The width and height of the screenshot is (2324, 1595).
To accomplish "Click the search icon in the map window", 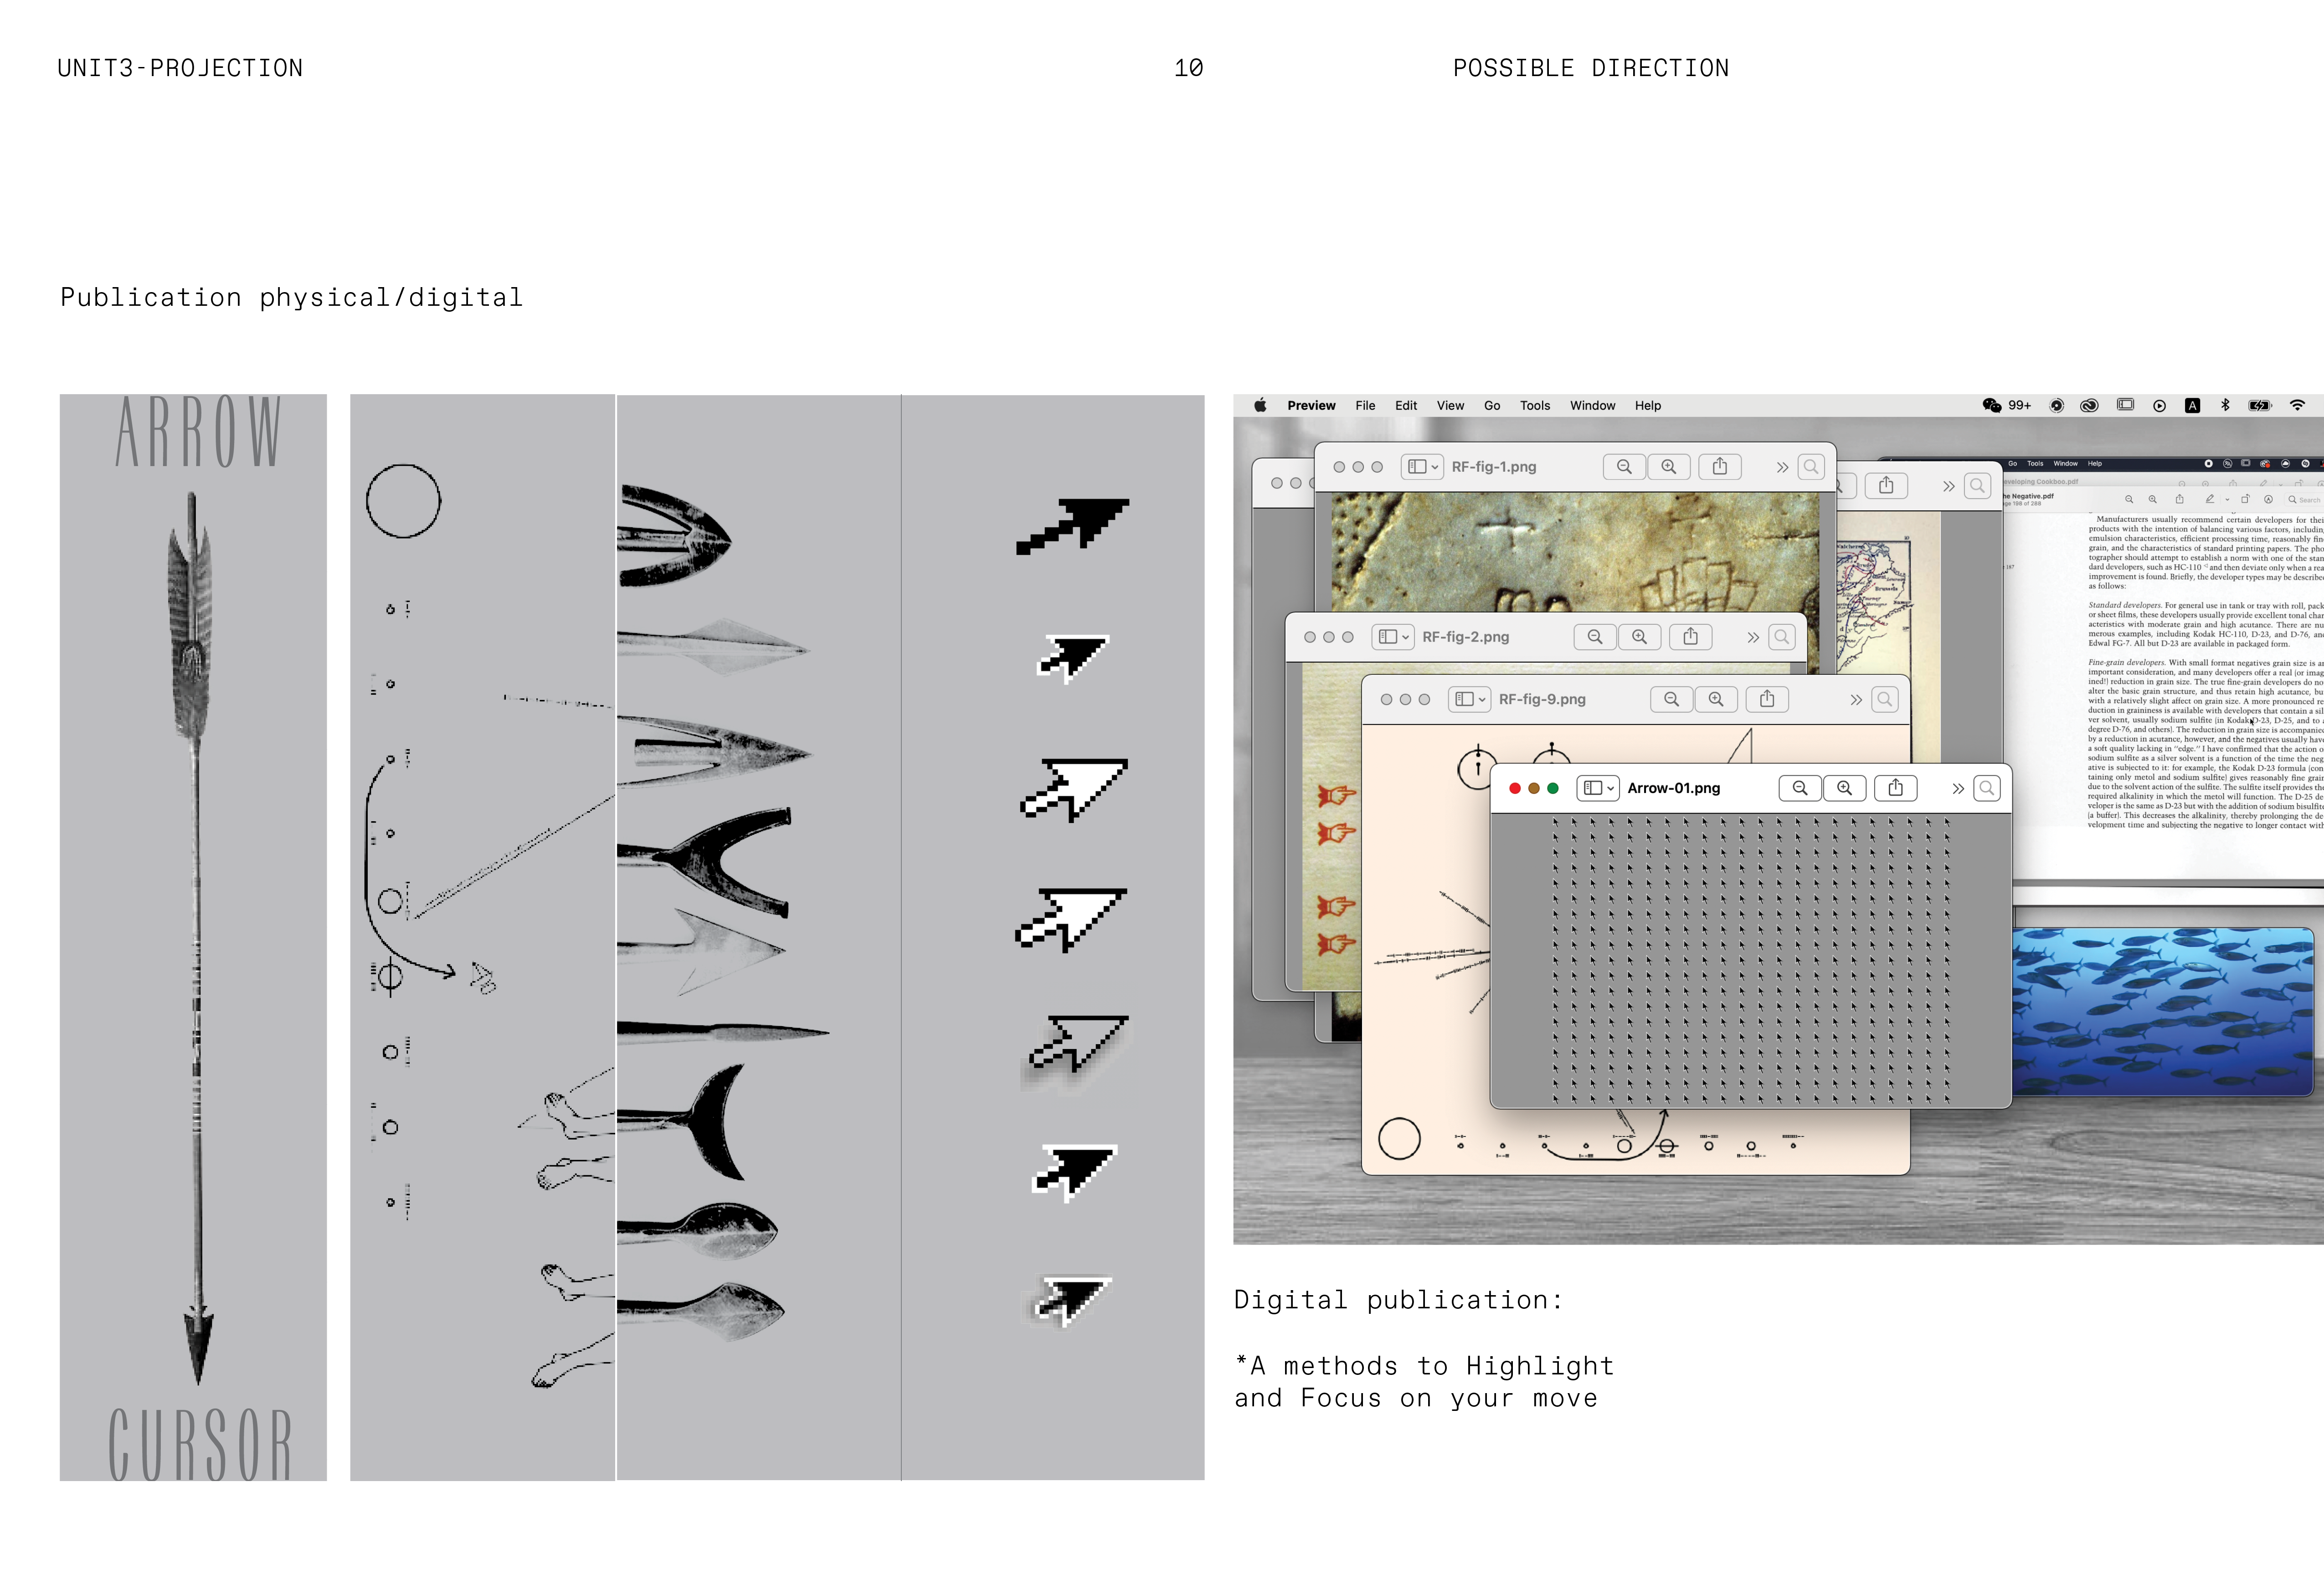I will click(x=1977, y=486).
